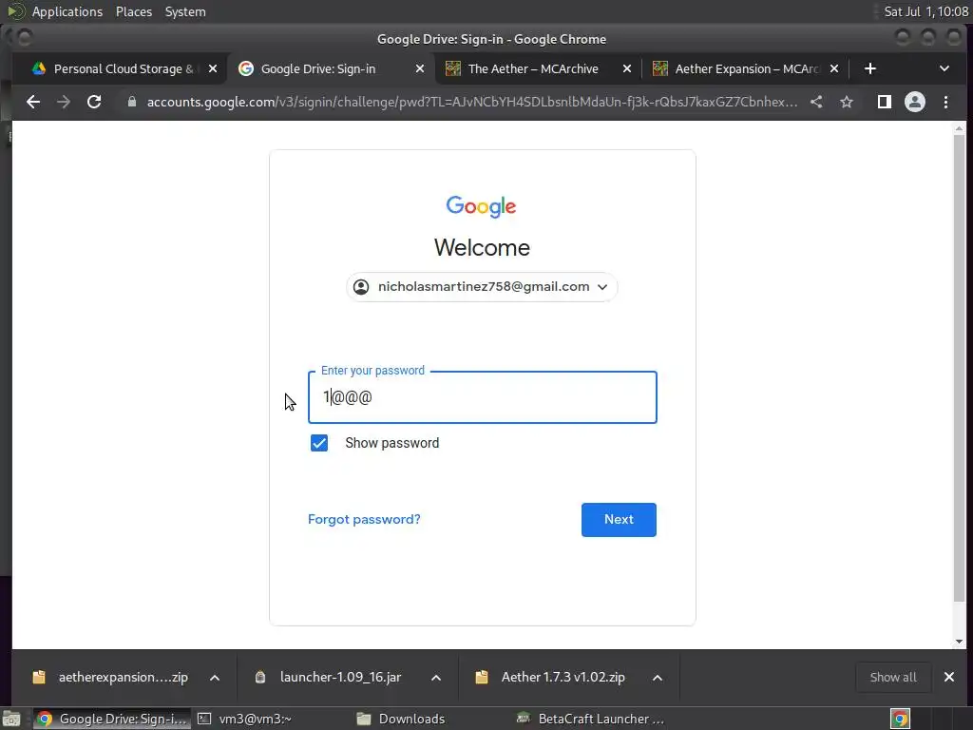Close the Aether Expansion tab
The image size is (973, 730).
834,68
